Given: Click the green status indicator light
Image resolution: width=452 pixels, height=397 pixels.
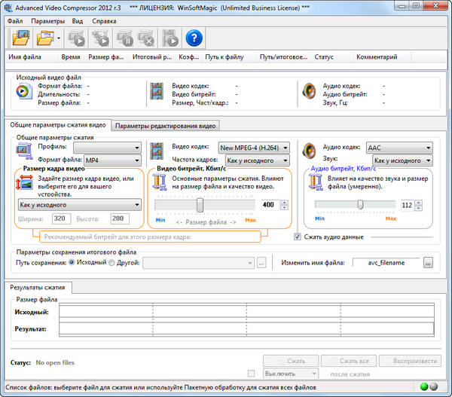Looking at the screenshot, I should [x=423, y=387].
